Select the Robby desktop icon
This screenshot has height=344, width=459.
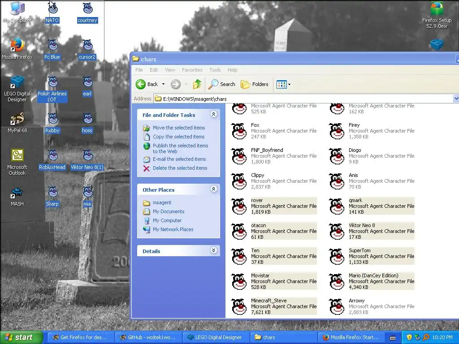pyautogui.click(x=52, y=119)
